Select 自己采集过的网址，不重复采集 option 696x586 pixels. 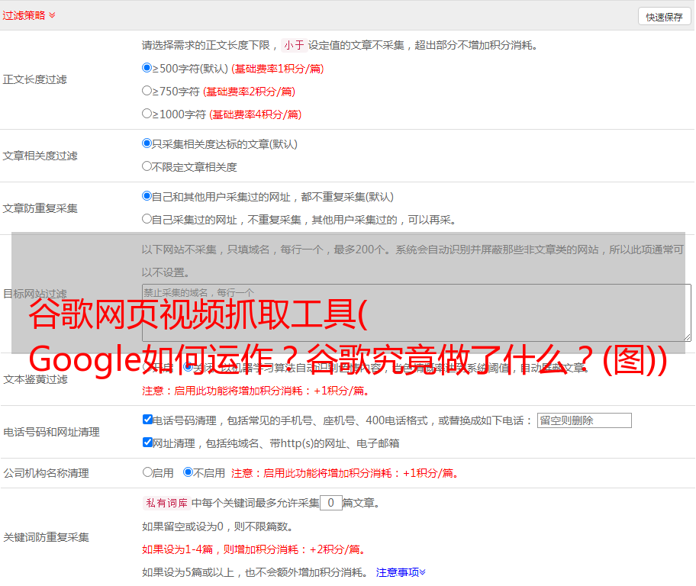[147, 219]
